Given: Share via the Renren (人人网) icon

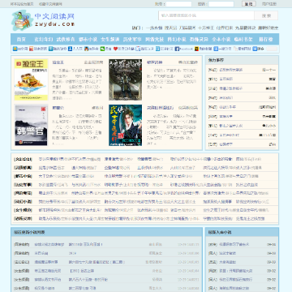Looking at the screenshot, I should click(x=75, y=49).
